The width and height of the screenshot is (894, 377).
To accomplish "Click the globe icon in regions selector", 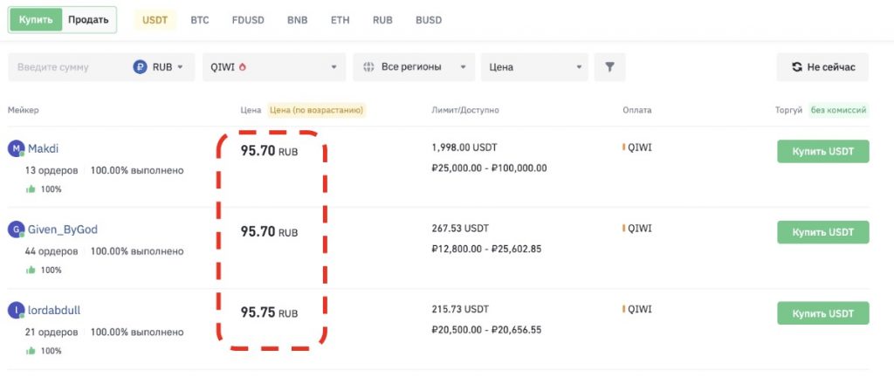I will click(x=368, y=67).
